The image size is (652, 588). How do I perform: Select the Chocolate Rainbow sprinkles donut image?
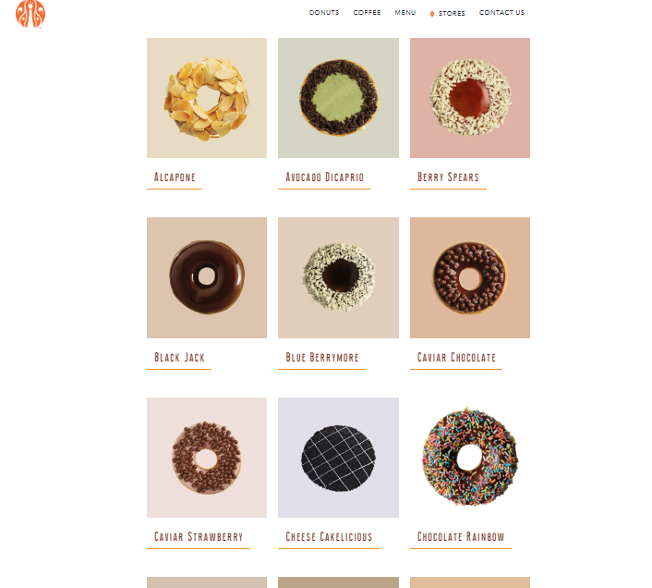click(x=470, y=458)
